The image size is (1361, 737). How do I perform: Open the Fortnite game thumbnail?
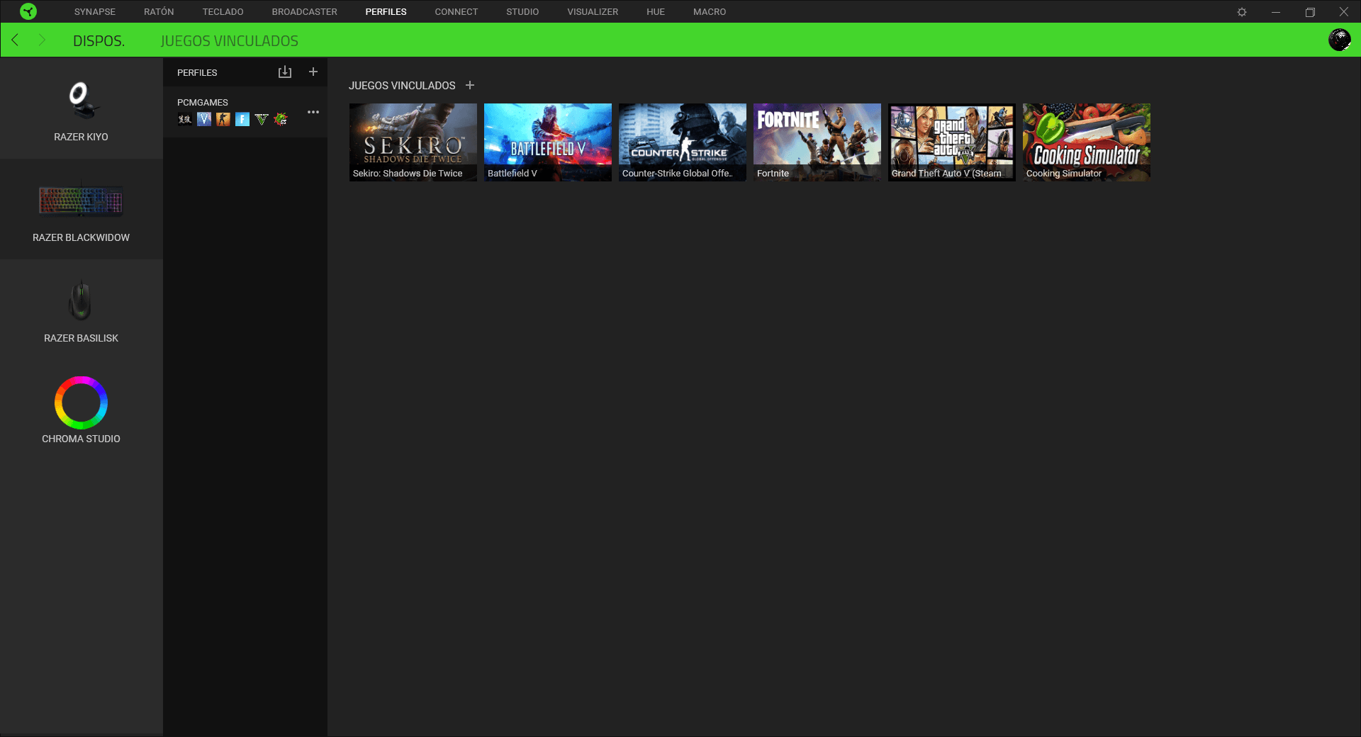(817, 142)
